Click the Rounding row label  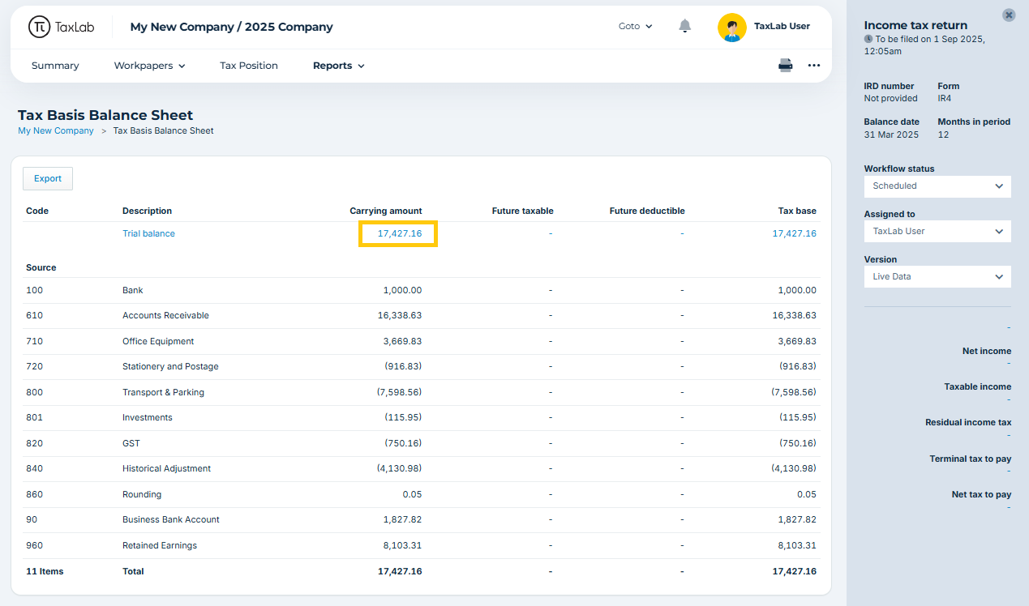pyautogui.click(x=142, y=494)
